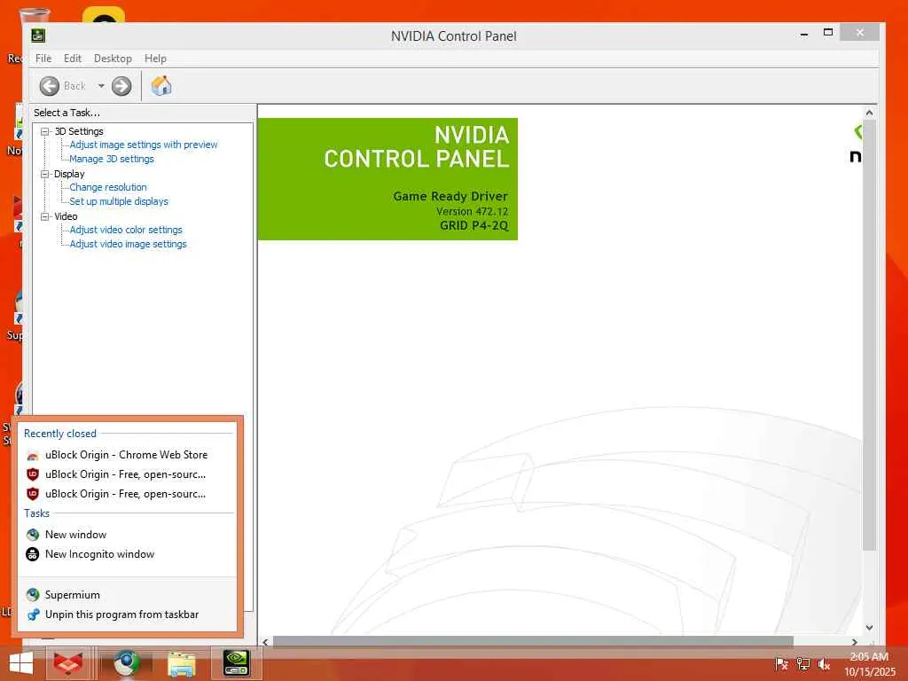Open uBlock Origin - Chrome Web Store entry
Image resolution: width=908 pixels, height=681 pixels.
pyautogui.click(x=127, y=455)
